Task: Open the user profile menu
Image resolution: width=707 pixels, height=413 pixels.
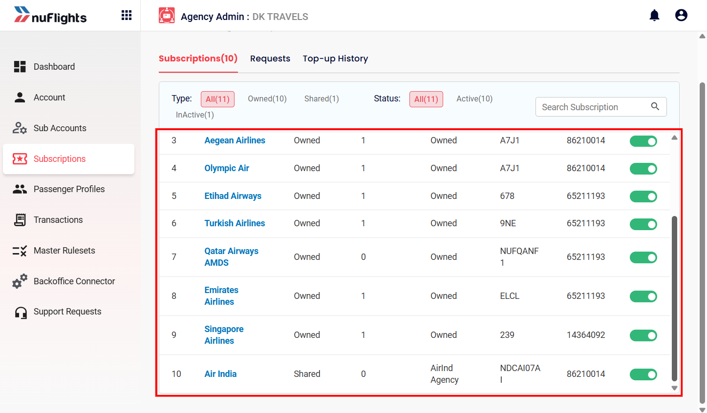Action: (681, 16)
